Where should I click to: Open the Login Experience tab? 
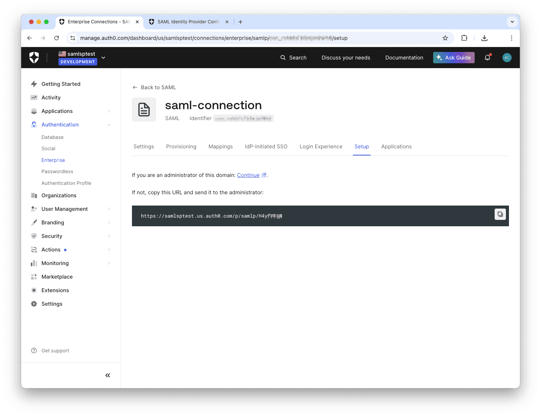pyautogui.click(x=321, y=146)
